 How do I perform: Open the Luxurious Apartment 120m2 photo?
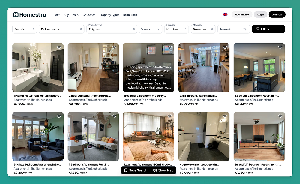click(x=148, y=137)
